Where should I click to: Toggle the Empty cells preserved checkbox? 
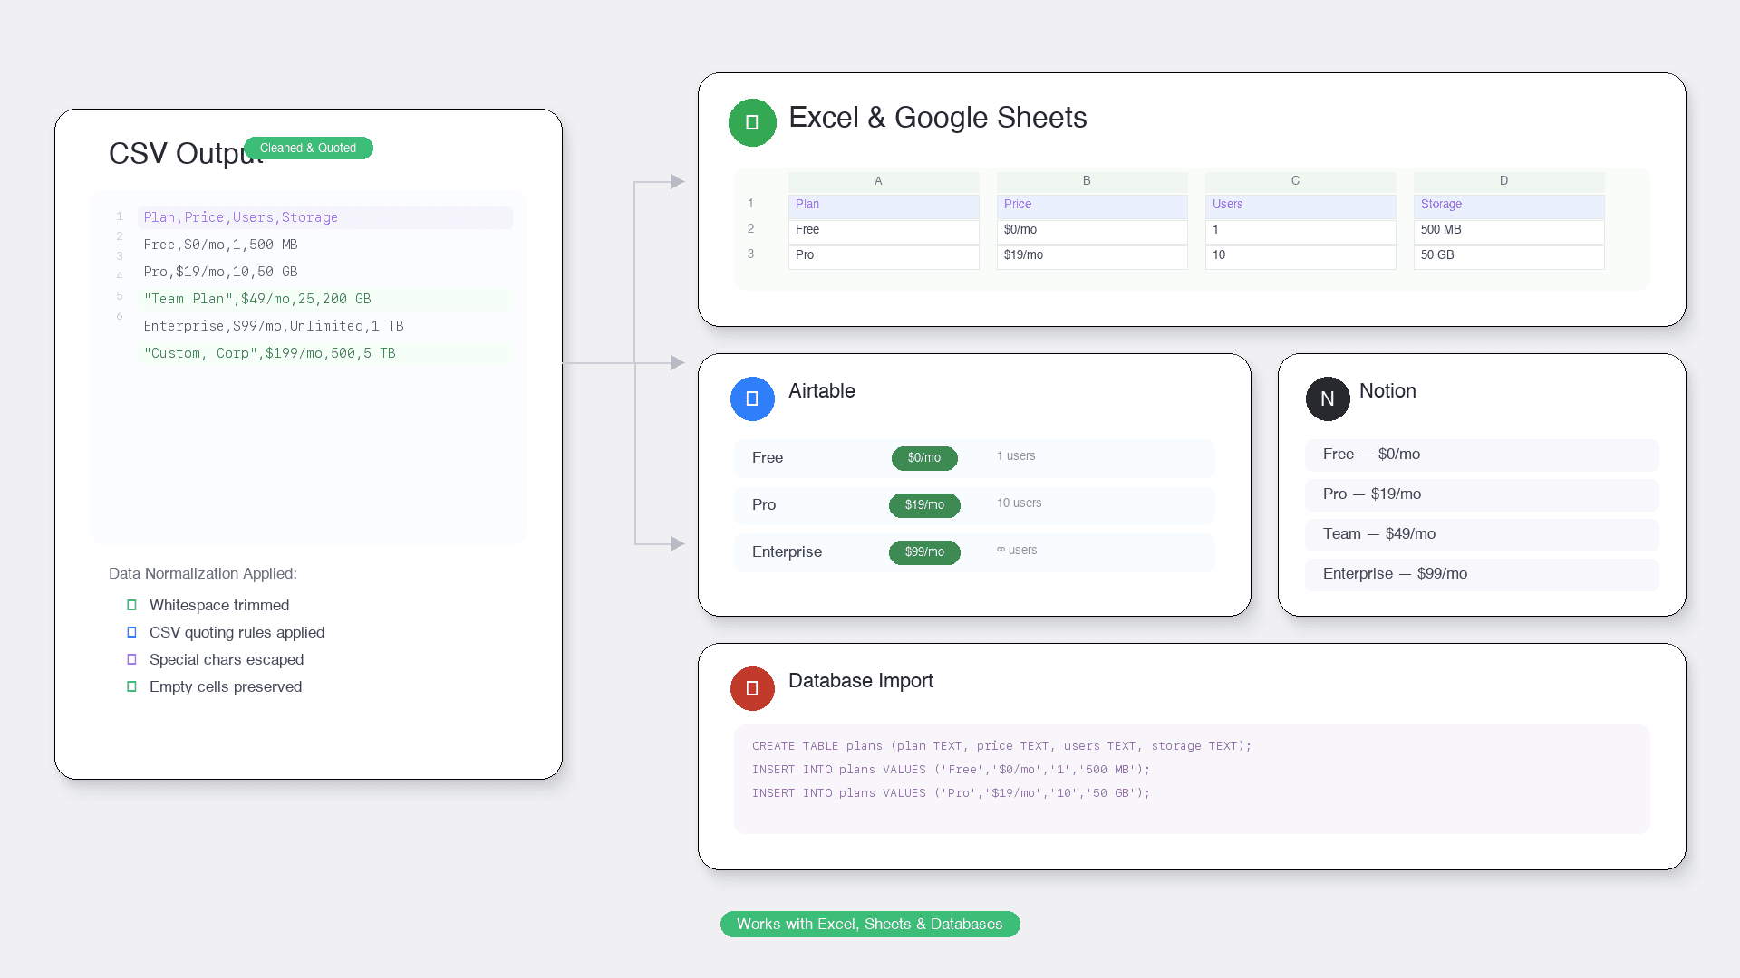(132, 686)
